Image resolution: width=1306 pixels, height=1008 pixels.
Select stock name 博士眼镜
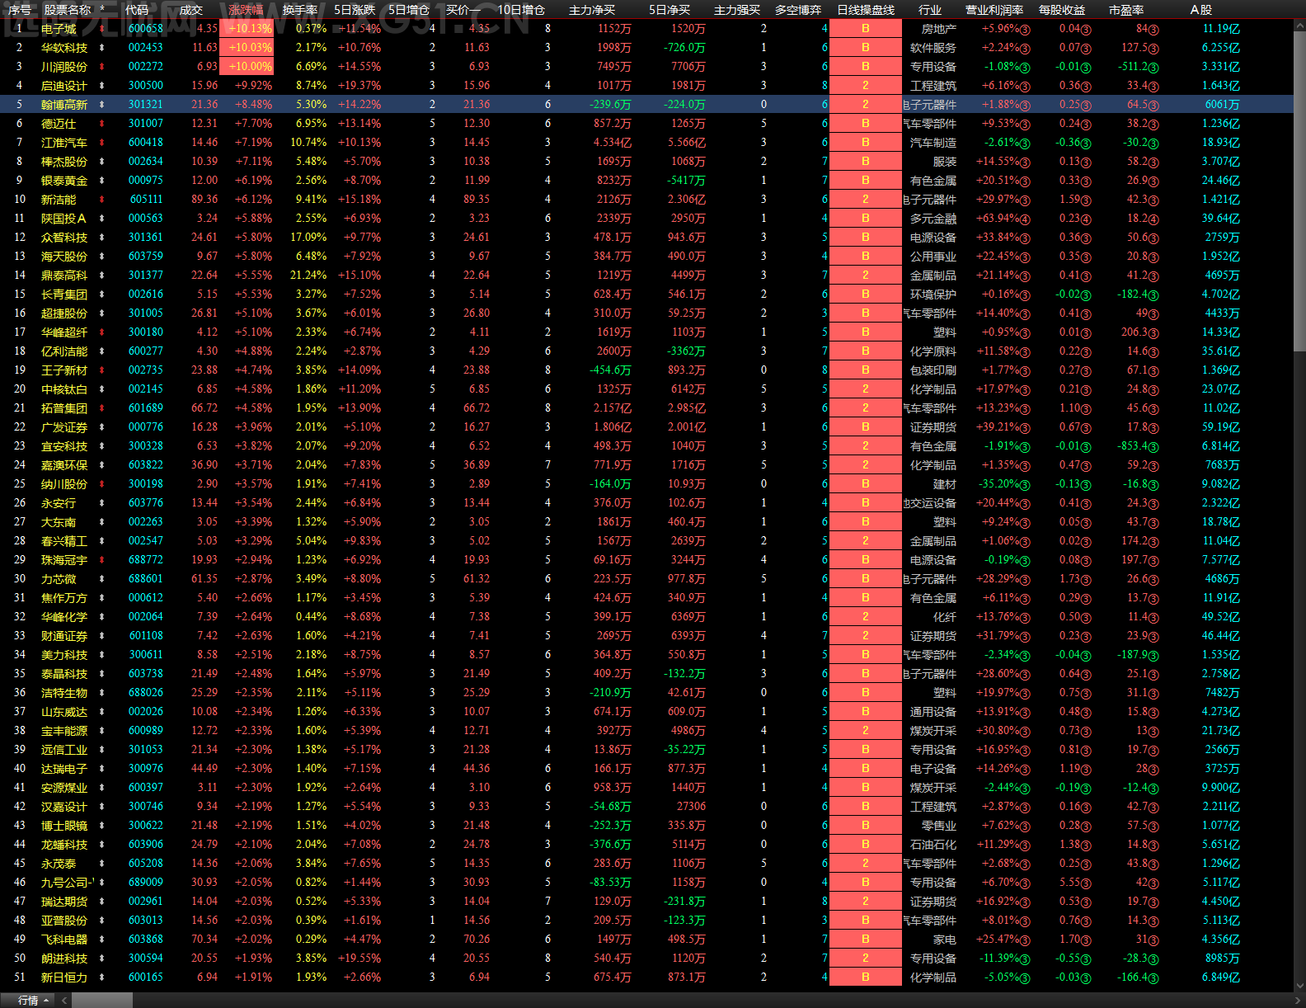point(64,826)
